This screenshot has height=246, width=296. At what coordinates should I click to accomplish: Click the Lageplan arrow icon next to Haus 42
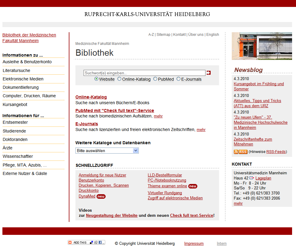pyautogui.click(x=252, y=178)
